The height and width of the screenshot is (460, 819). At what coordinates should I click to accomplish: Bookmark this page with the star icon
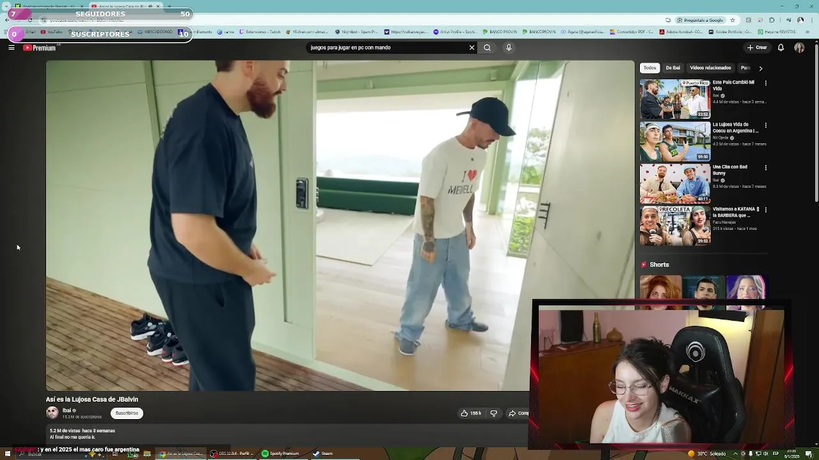[733, 20]
